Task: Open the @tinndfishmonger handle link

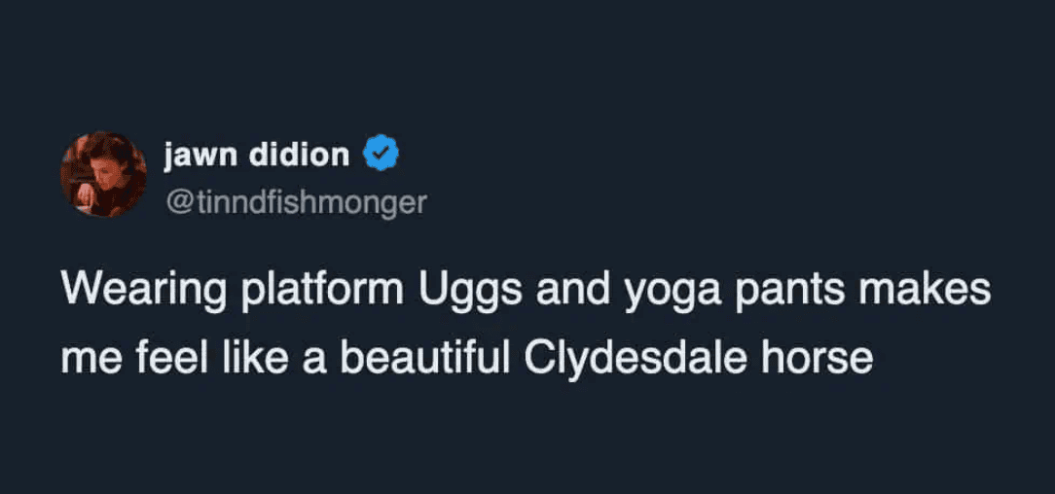Action: tap(296, 201)
